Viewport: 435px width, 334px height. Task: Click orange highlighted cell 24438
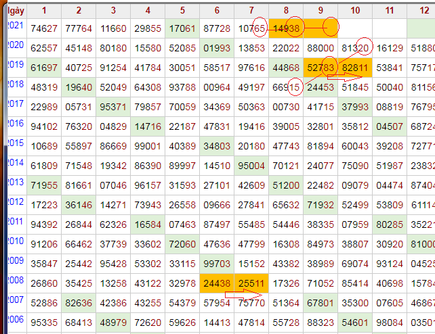217,283
